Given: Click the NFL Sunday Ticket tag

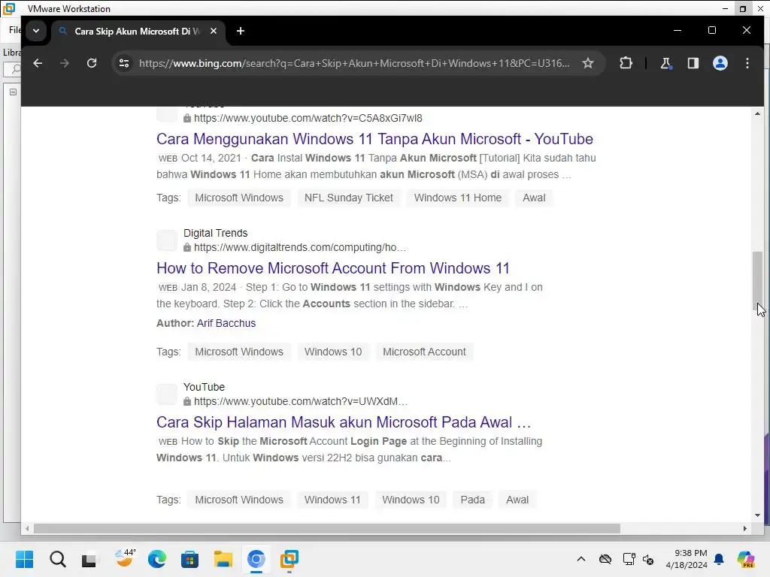Looking at the screenshot, I should [x=349, y=198].
